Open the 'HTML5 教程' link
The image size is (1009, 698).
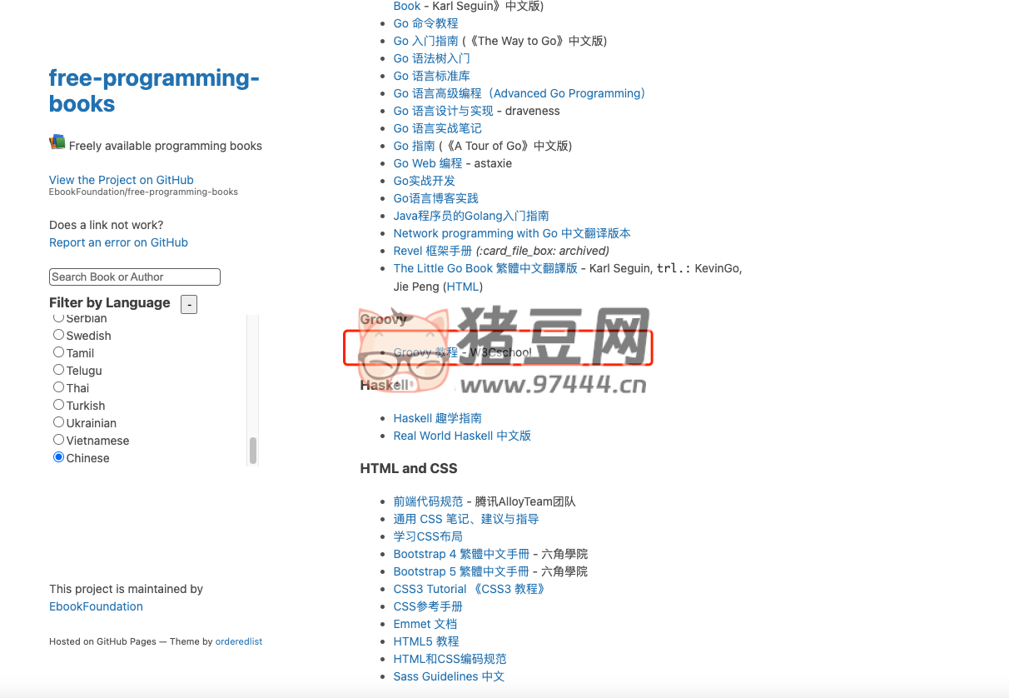tap(425, 641)
